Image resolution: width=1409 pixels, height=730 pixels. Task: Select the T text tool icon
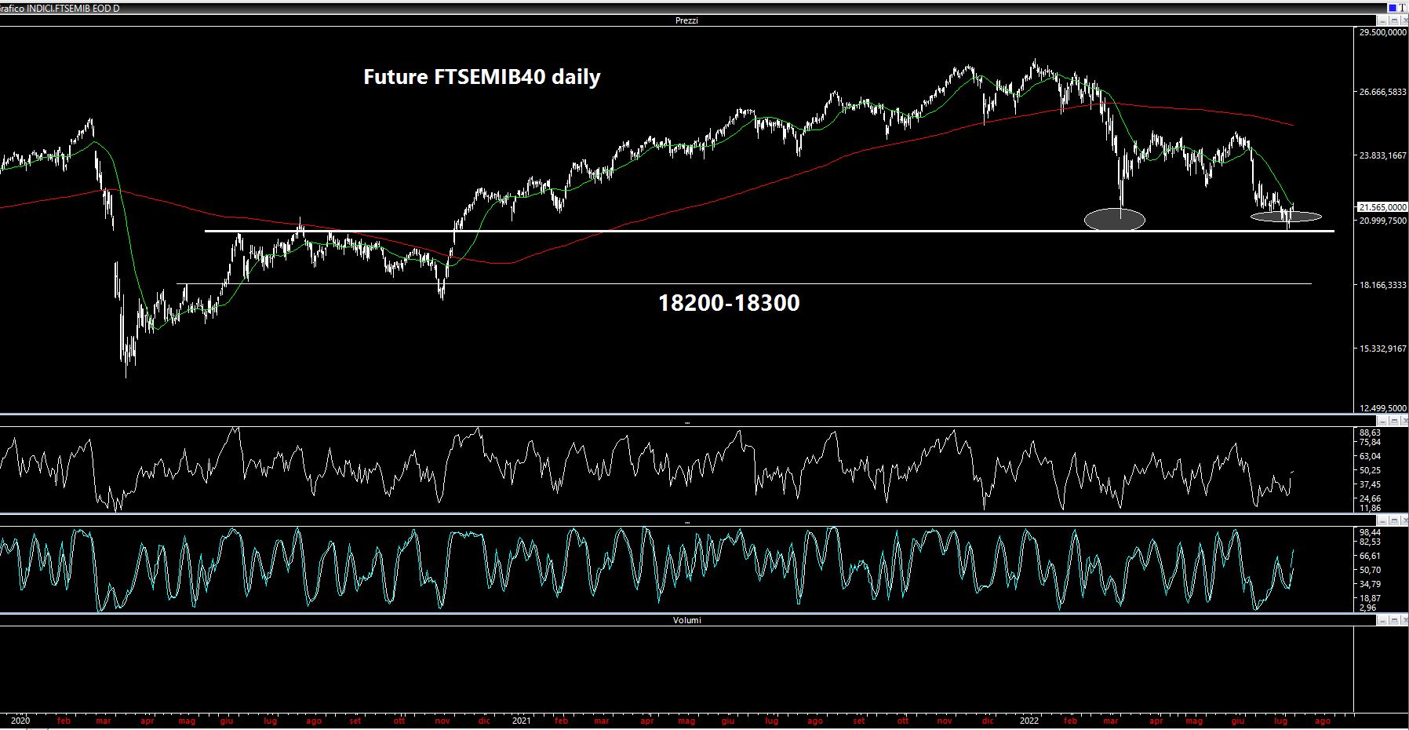tap(1402, 8)
